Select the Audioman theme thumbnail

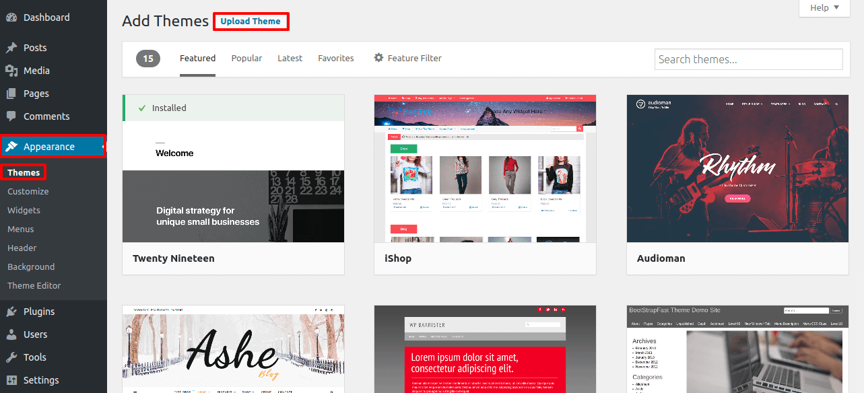pos(737,168)
